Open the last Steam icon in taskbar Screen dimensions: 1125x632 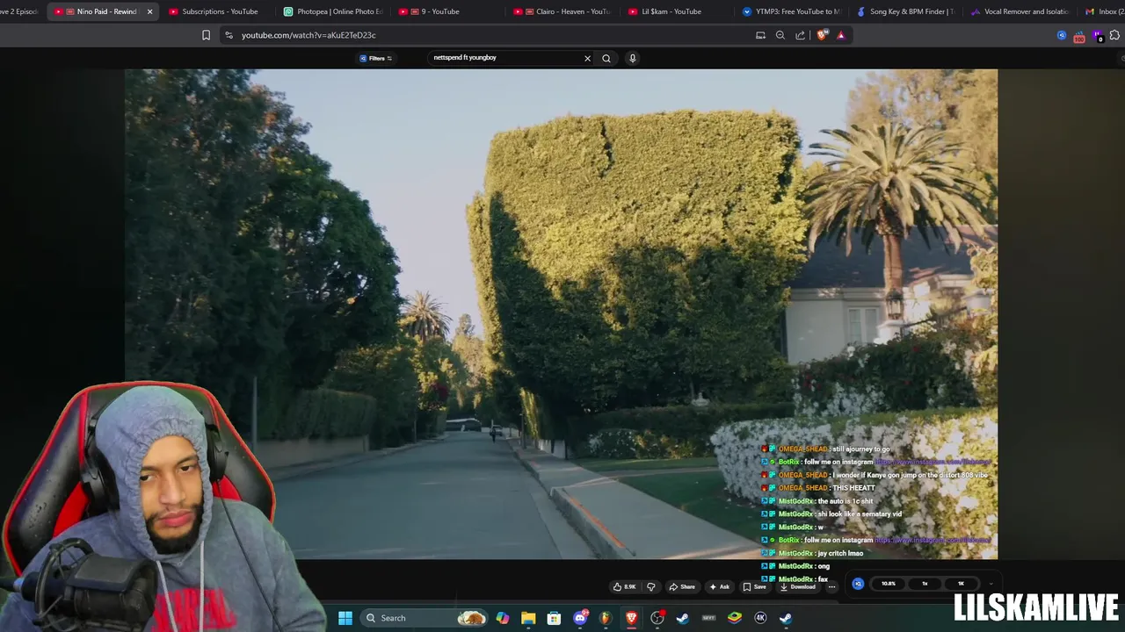point(786,618)
